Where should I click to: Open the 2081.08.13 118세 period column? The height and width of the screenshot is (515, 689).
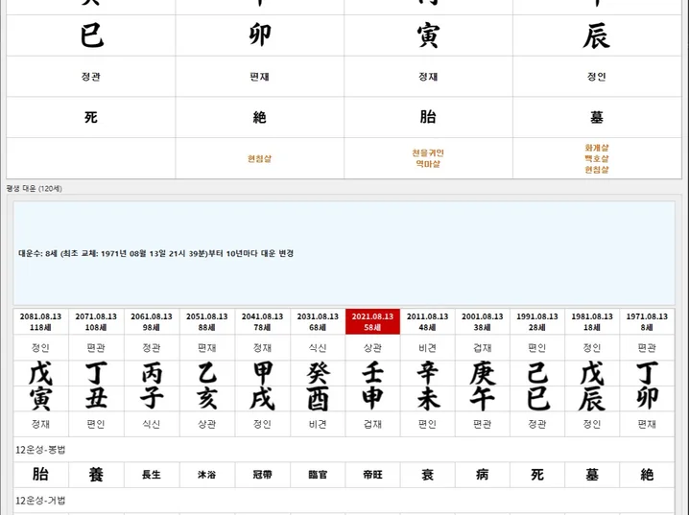[40, 321]
